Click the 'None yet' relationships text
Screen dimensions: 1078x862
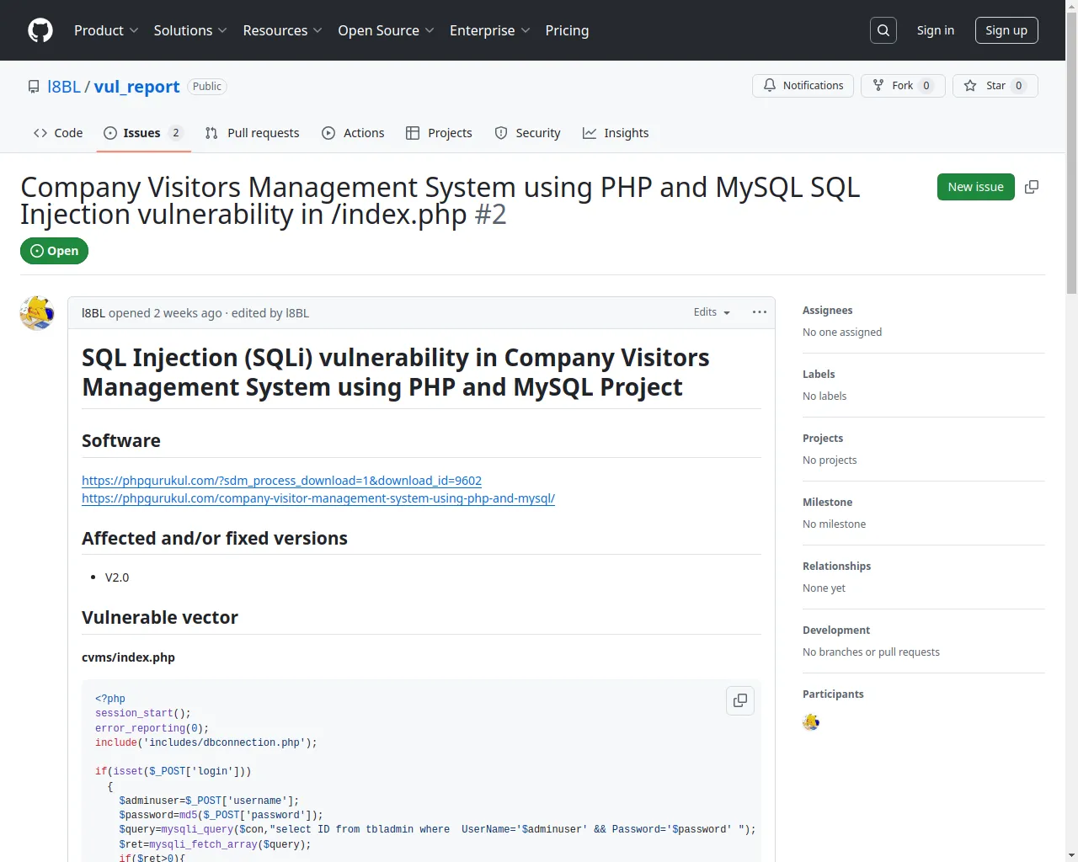tap(824, 588)
